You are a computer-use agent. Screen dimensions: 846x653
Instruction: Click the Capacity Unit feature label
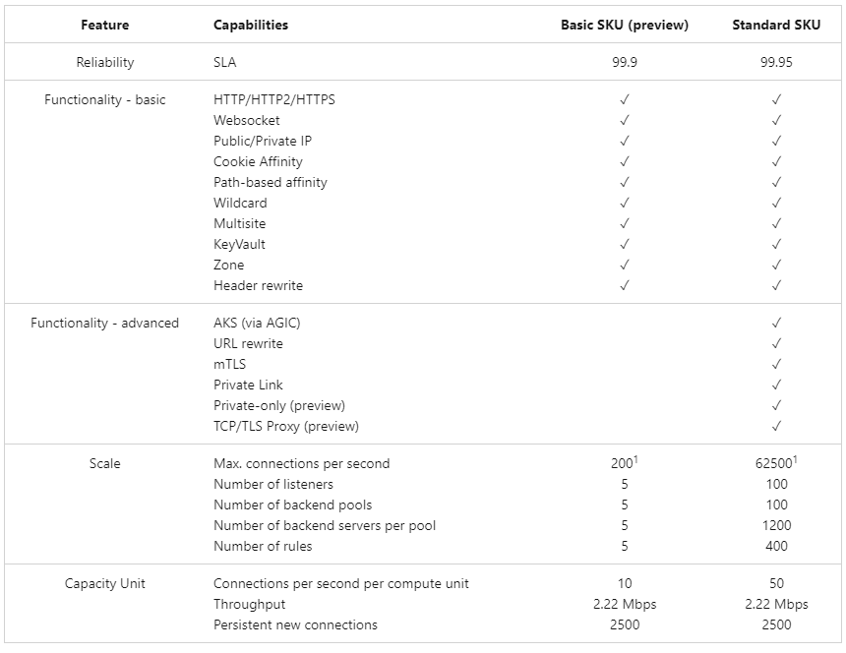pos(105,583)
